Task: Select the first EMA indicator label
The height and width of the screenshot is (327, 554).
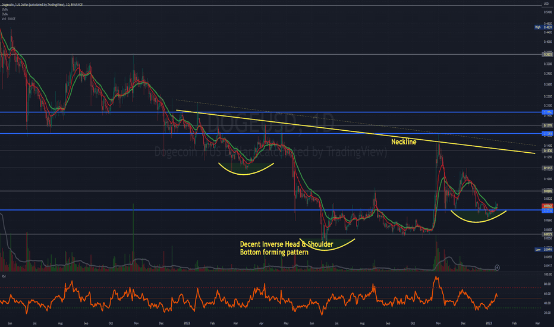Action: 5,10
